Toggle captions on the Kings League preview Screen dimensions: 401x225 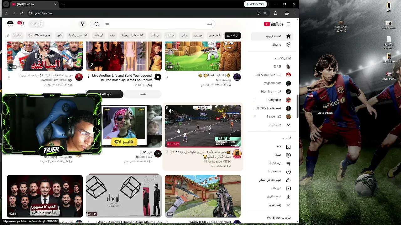point(171,121)
